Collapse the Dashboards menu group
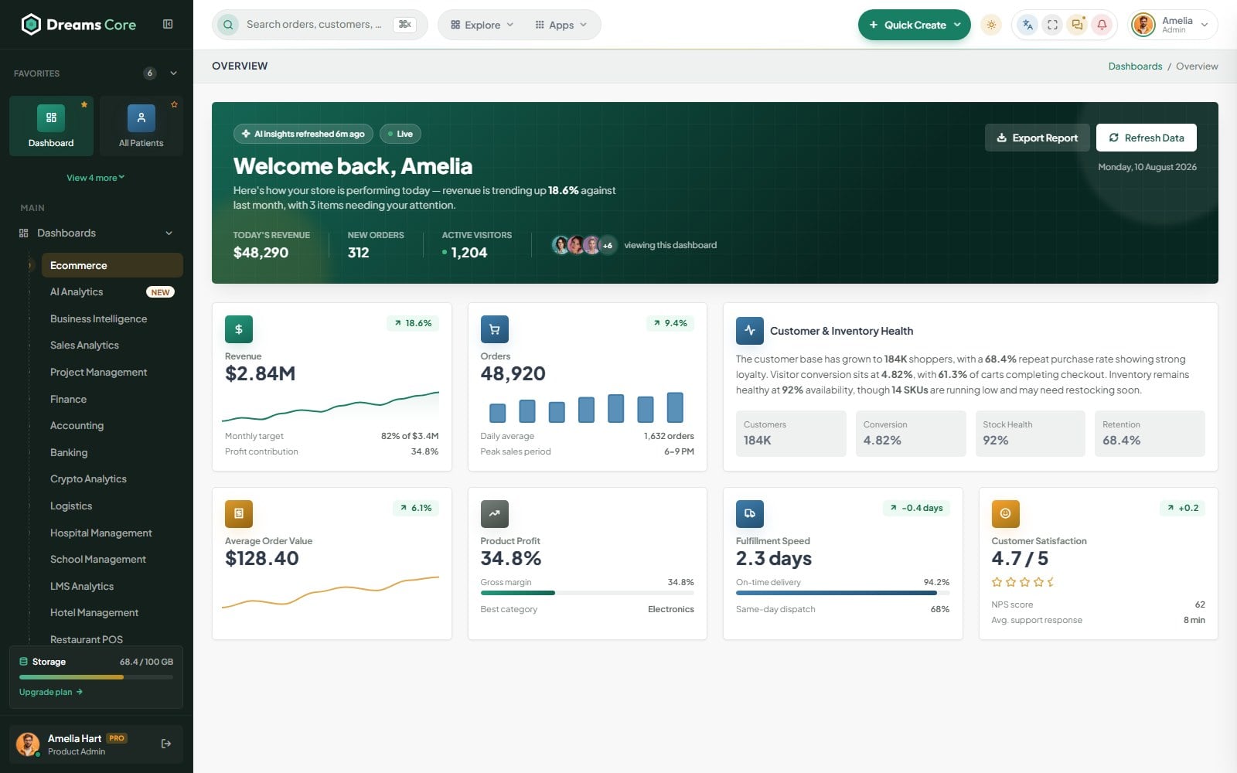This screenshot has width=1237, height=773. pyautogui.click(x=97, y=233)
